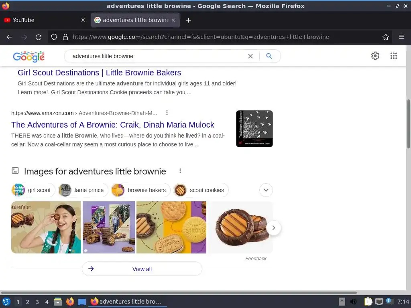The image size is (411, 308).
Task: Reload the current page
Action: tap(39, 37)
